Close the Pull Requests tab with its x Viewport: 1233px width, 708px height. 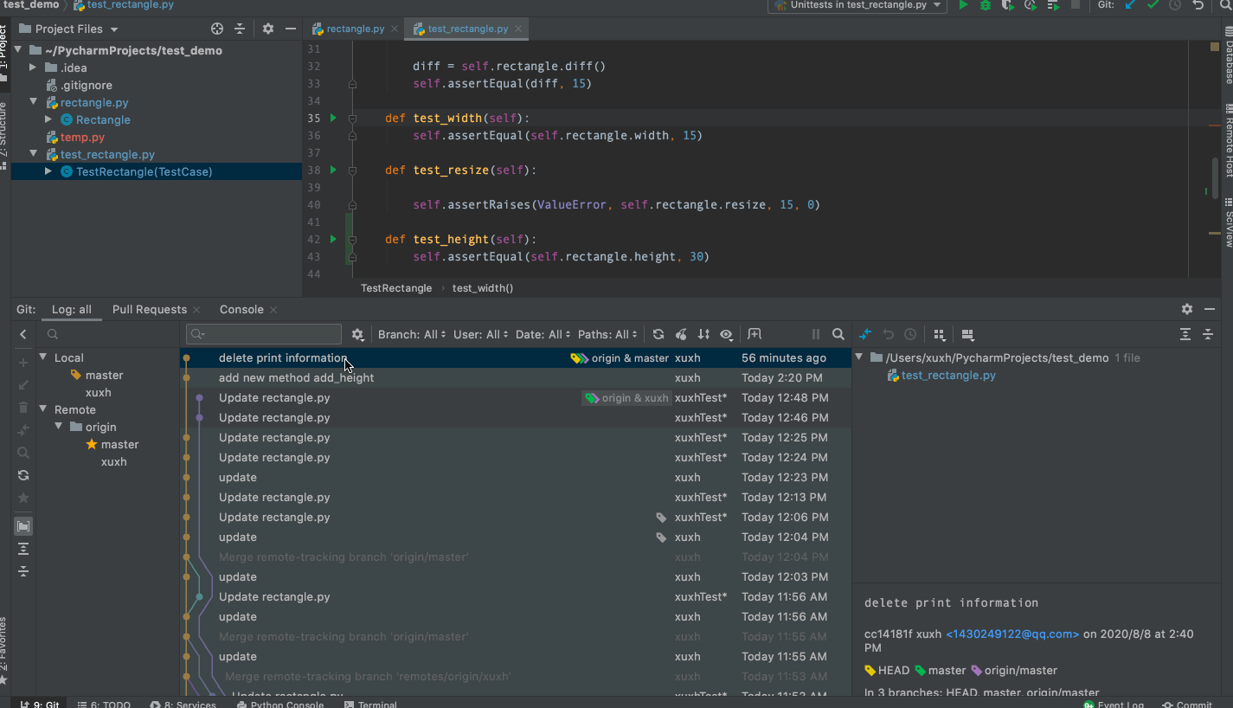tap(196, 310)
